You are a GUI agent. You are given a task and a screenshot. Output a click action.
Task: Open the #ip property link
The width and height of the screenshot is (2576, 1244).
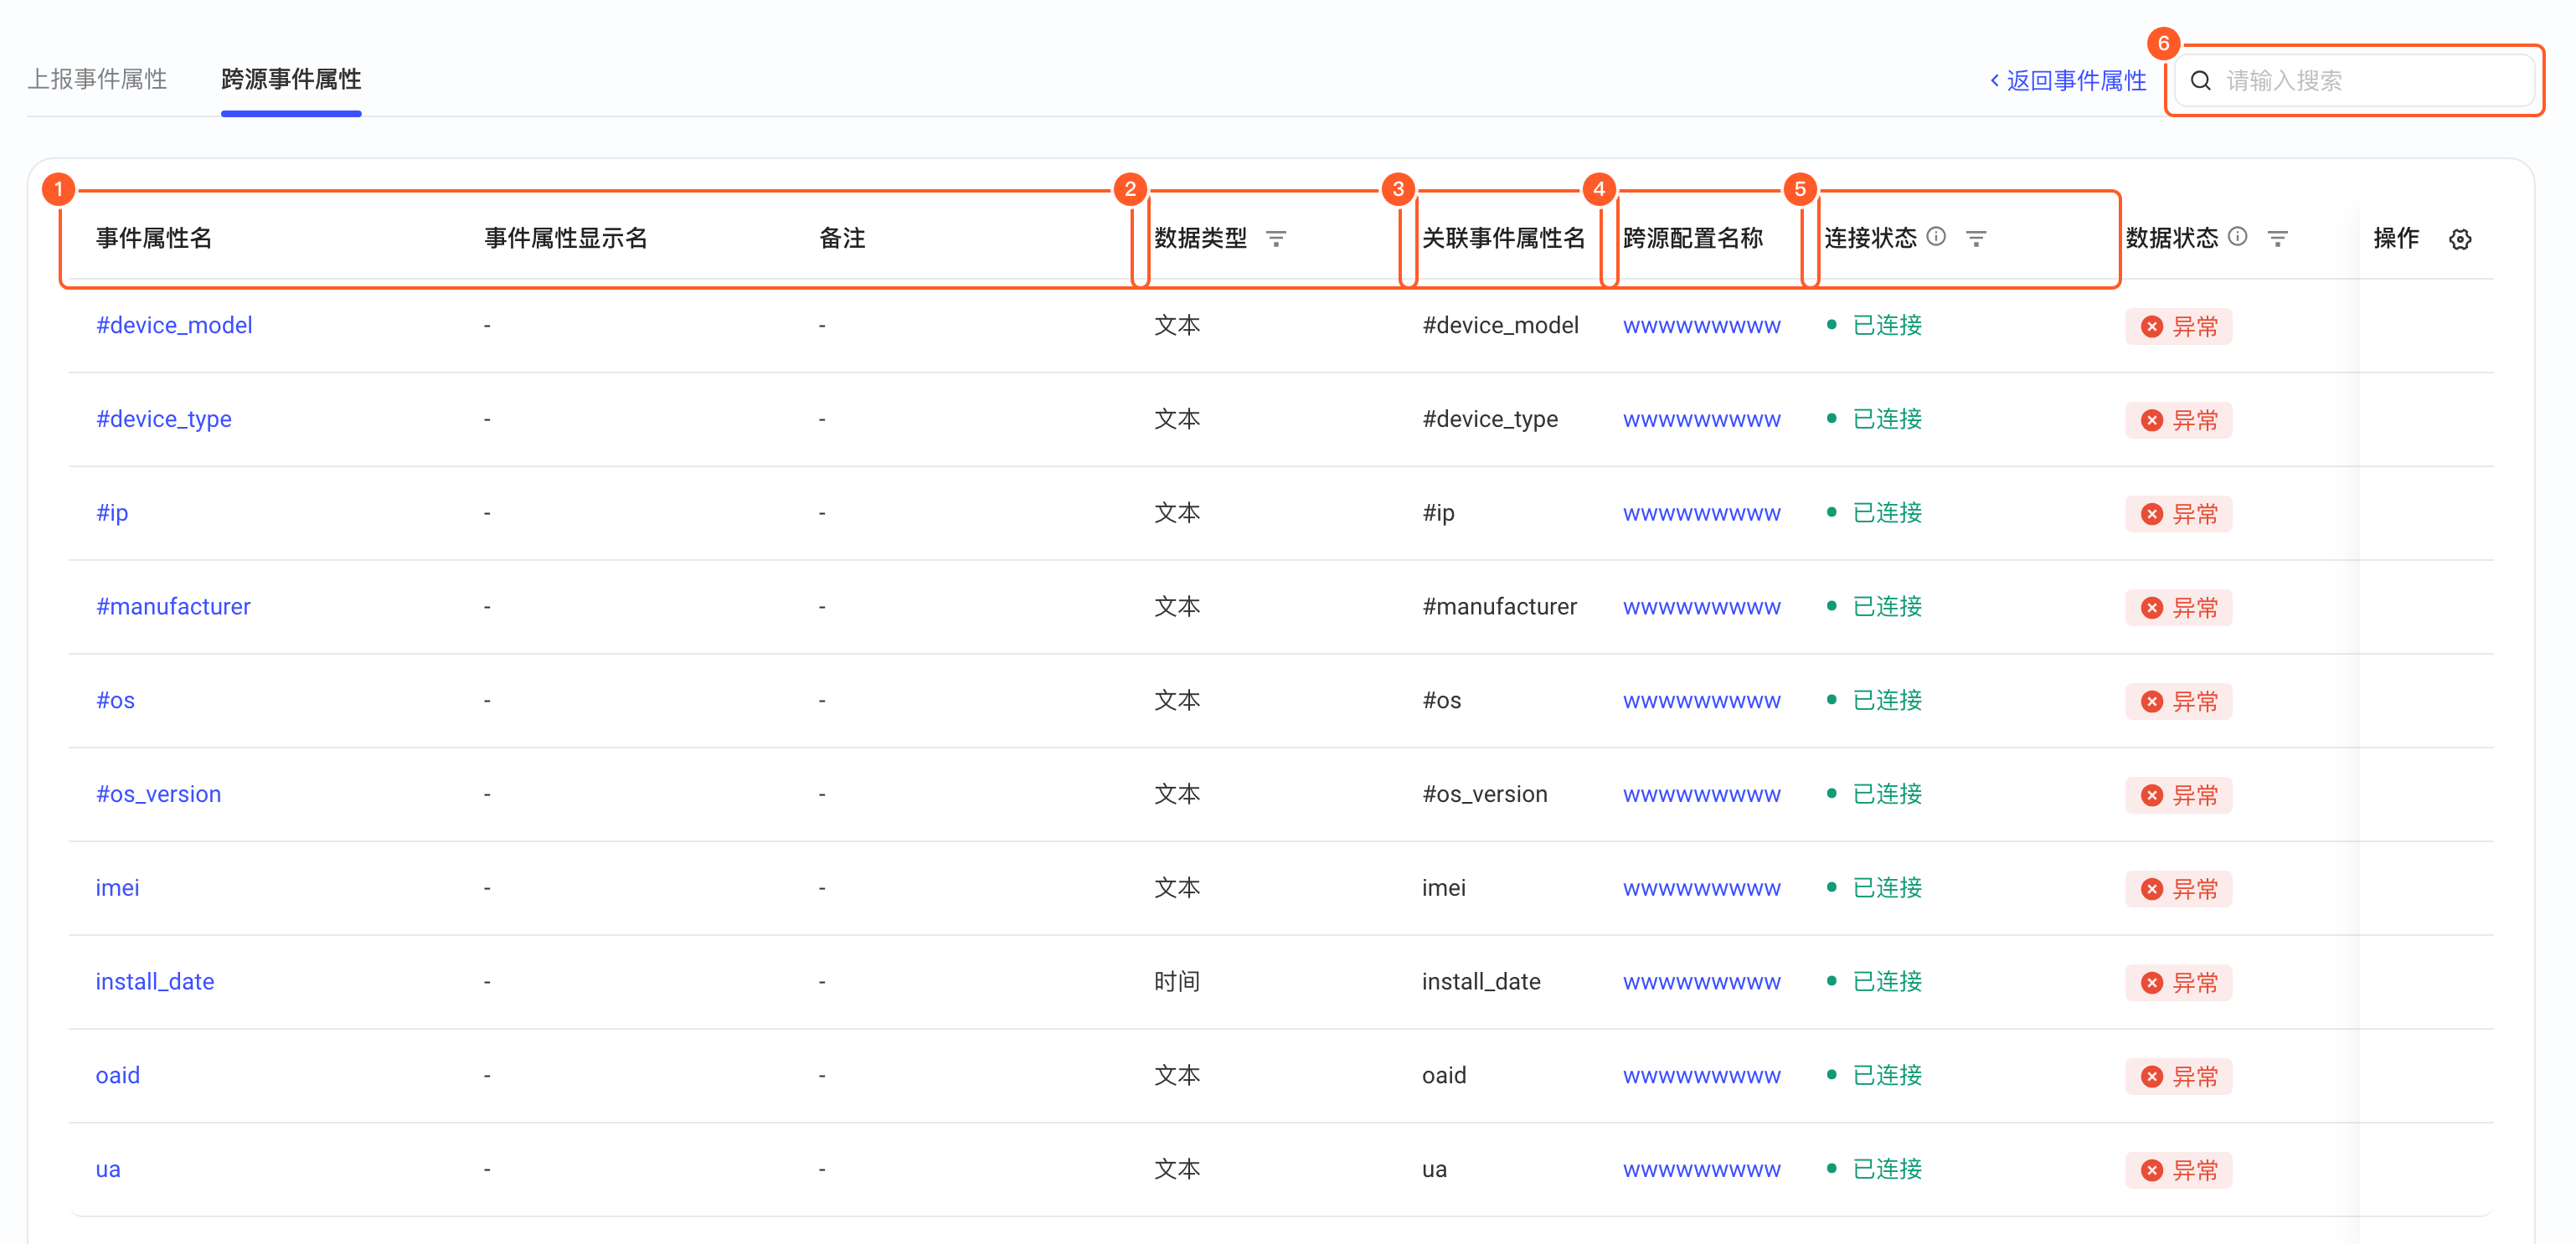pyautogui.click(x=112, y=513)
